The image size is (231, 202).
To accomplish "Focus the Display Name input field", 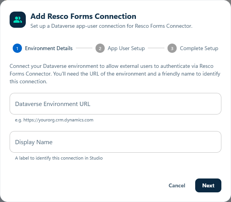I will [x=115, y=142].
